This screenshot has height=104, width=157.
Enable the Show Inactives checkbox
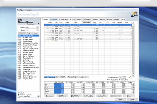(x=19, y=97)
